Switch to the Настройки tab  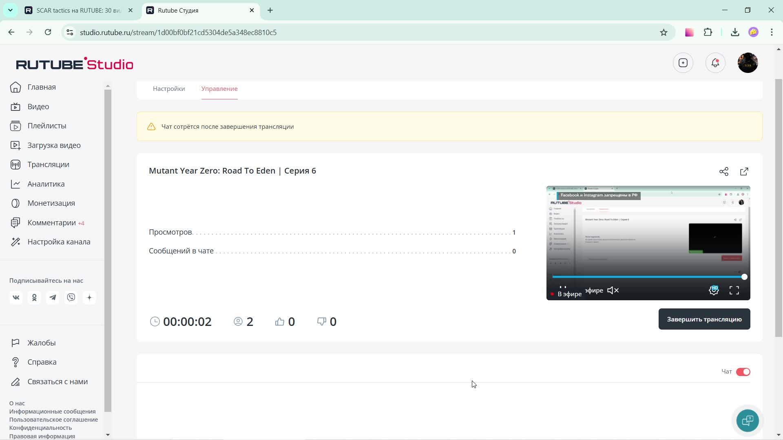tap(169, 89)
